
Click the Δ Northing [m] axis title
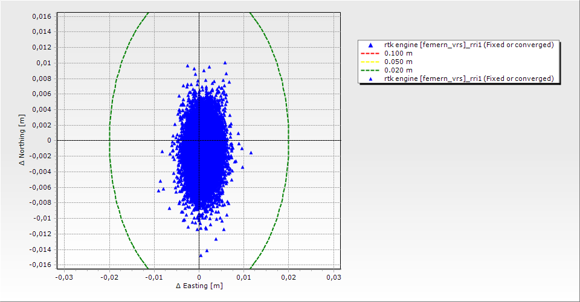22,140
